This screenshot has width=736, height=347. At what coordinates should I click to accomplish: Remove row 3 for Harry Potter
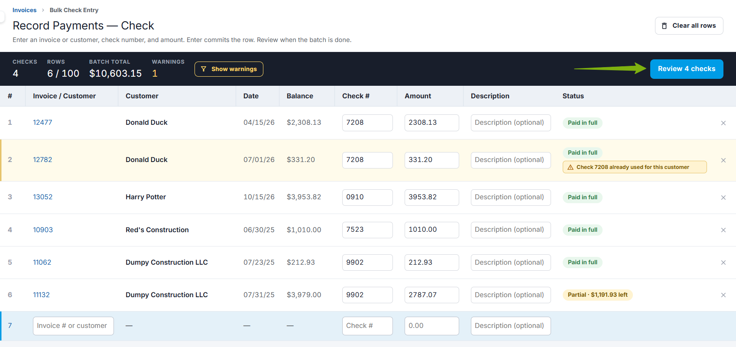coord(723,198)
